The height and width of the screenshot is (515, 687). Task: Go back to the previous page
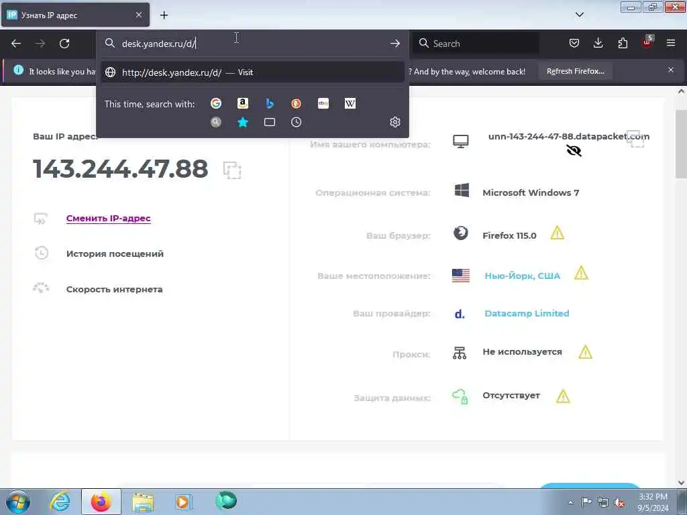(16, 44)
